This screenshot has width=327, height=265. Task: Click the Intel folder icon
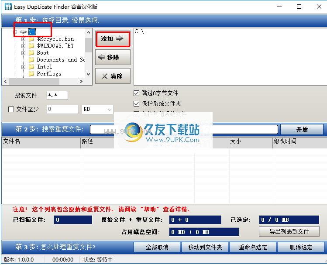pos(31,67)
